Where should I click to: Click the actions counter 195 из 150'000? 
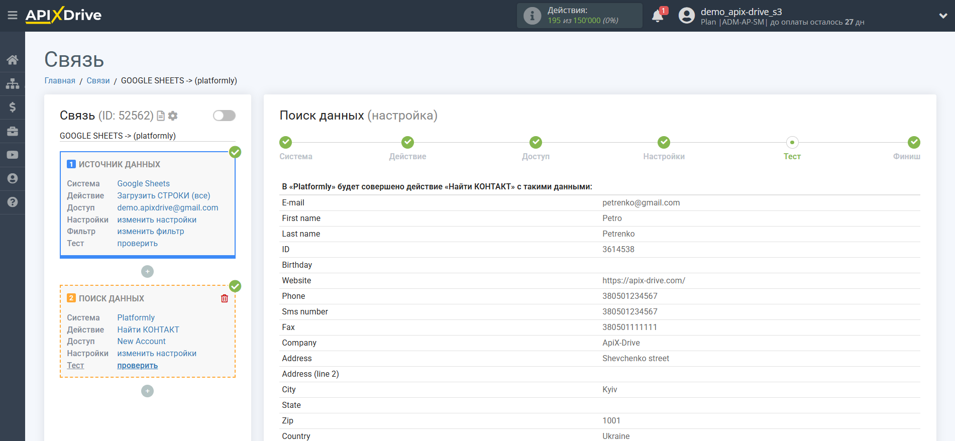[x=583, y=21]
